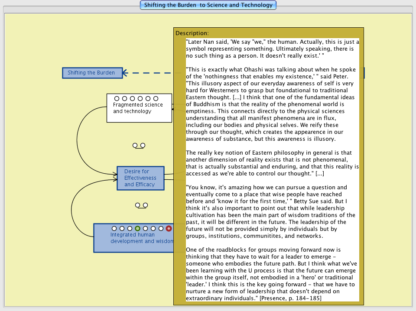The height and width of the screenshot is (311, 416).
Task: Click the gold border of the description panel
Action: 179,173
